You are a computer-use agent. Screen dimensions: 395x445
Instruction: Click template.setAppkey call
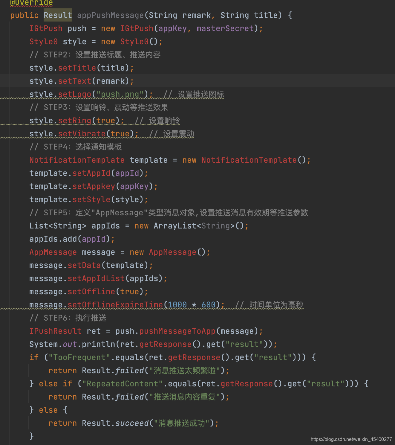pyautogui.click(x=93, y=186)
